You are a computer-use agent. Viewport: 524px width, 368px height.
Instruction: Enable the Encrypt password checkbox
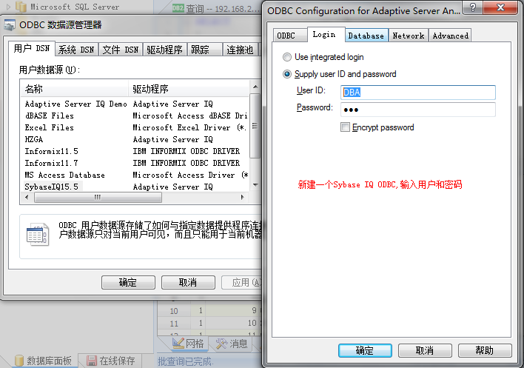pos(345,127)
